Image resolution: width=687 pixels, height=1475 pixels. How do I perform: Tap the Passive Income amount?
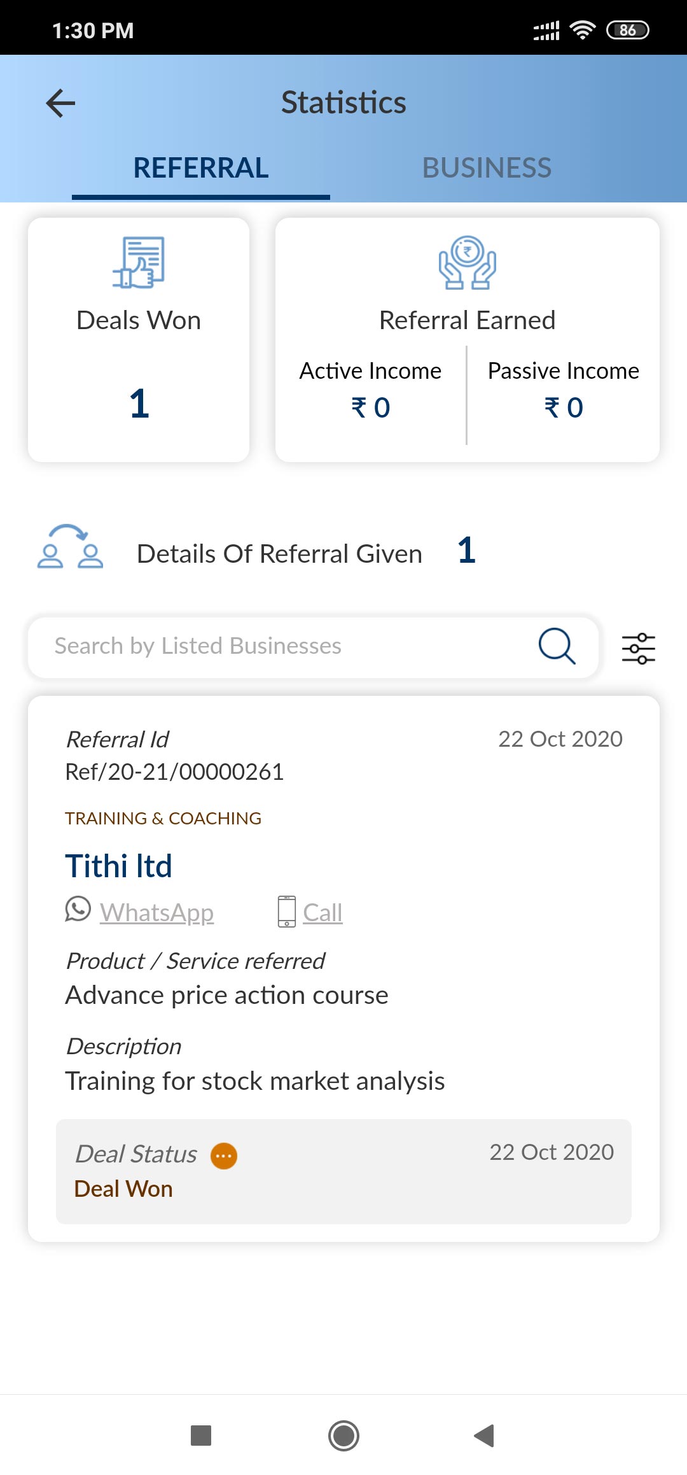point(564,407)
